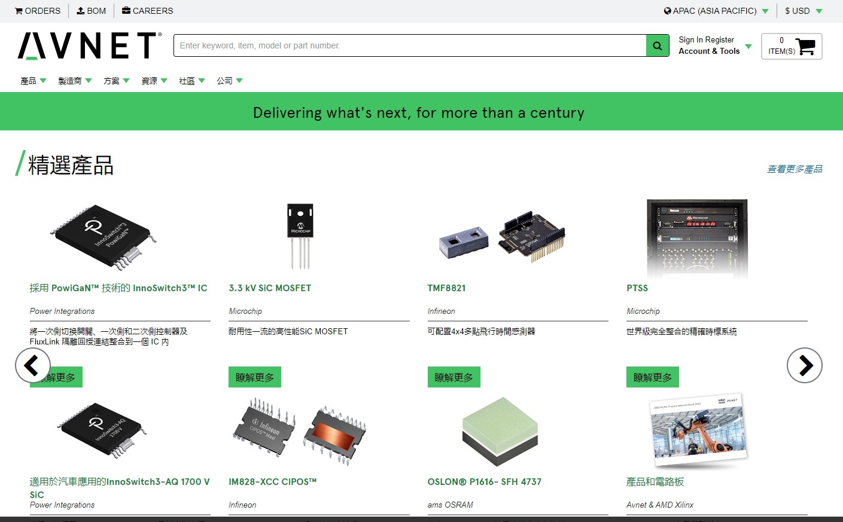Click the globe icon beside APAC
Screen dimensions: 843x522
tap(668, 11)
